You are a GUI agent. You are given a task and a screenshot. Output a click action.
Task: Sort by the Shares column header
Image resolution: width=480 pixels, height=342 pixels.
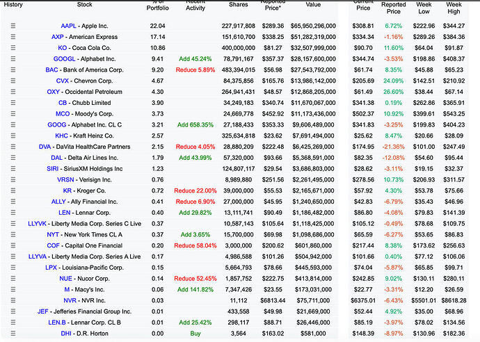(x=238, y=5)
